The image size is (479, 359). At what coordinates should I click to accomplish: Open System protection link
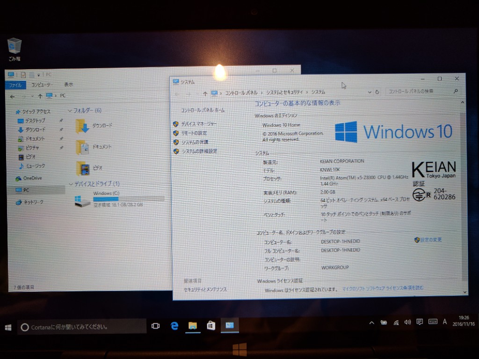195,142
